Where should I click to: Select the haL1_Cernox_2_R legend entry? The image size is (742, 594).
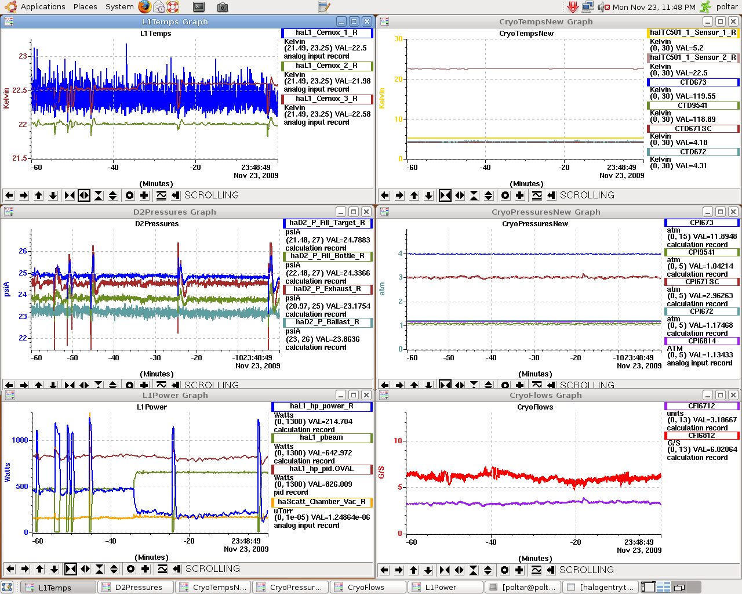[327, 66]
